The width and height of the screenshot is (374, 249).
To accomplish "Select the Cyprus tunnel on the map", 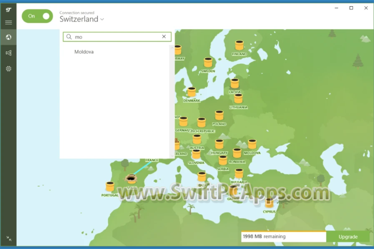I will click(269, 203).
